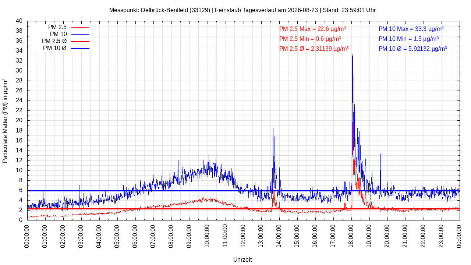This screenshot has width=471, height=265.
Task: Select the PM 2.5 Min = 0.6 µg/m³ text
Action: tap(310, 39)
